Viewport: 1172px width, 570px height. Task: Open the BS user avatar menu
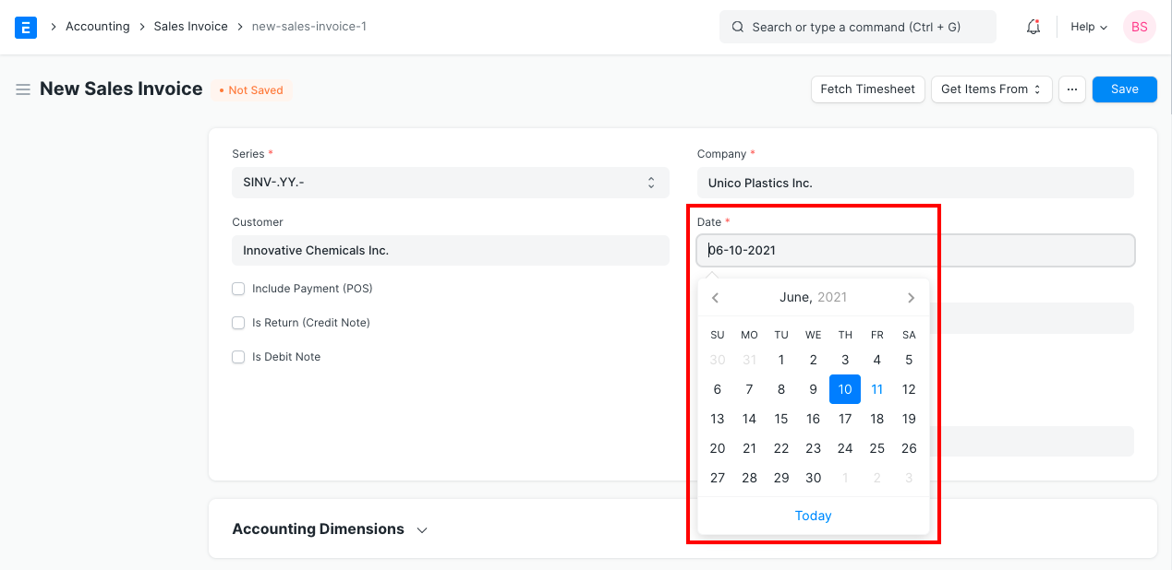click(1139, 27)
